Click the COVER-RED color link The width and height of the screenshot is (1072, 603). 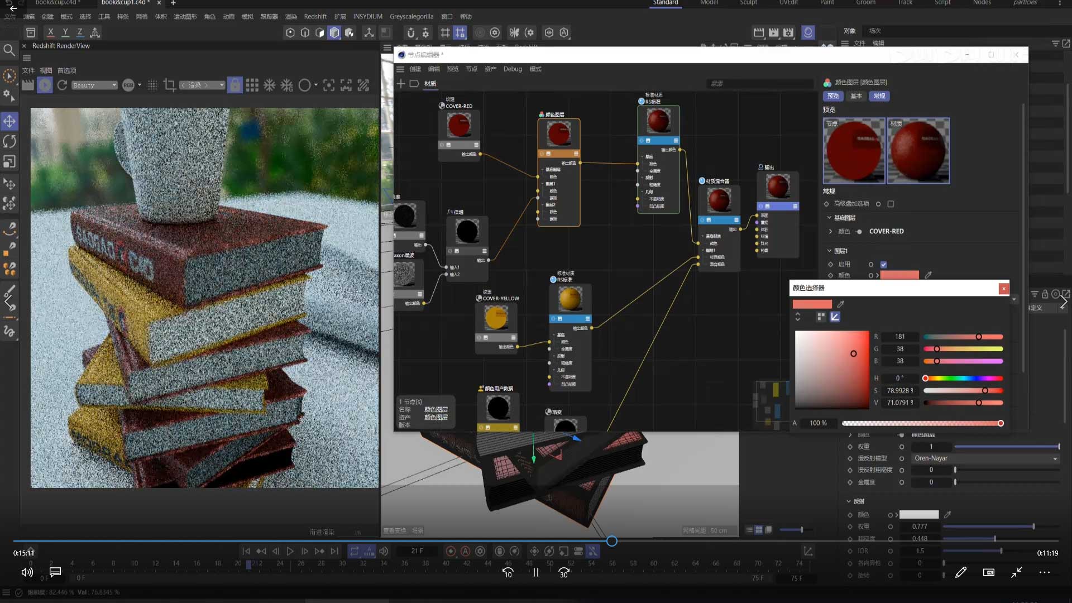pos(886,231)
